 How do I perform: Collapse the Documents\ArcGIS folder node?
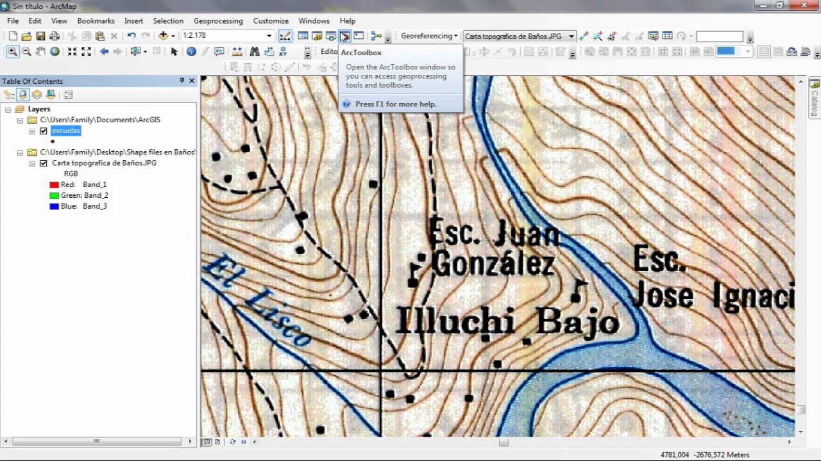(20, 120)
